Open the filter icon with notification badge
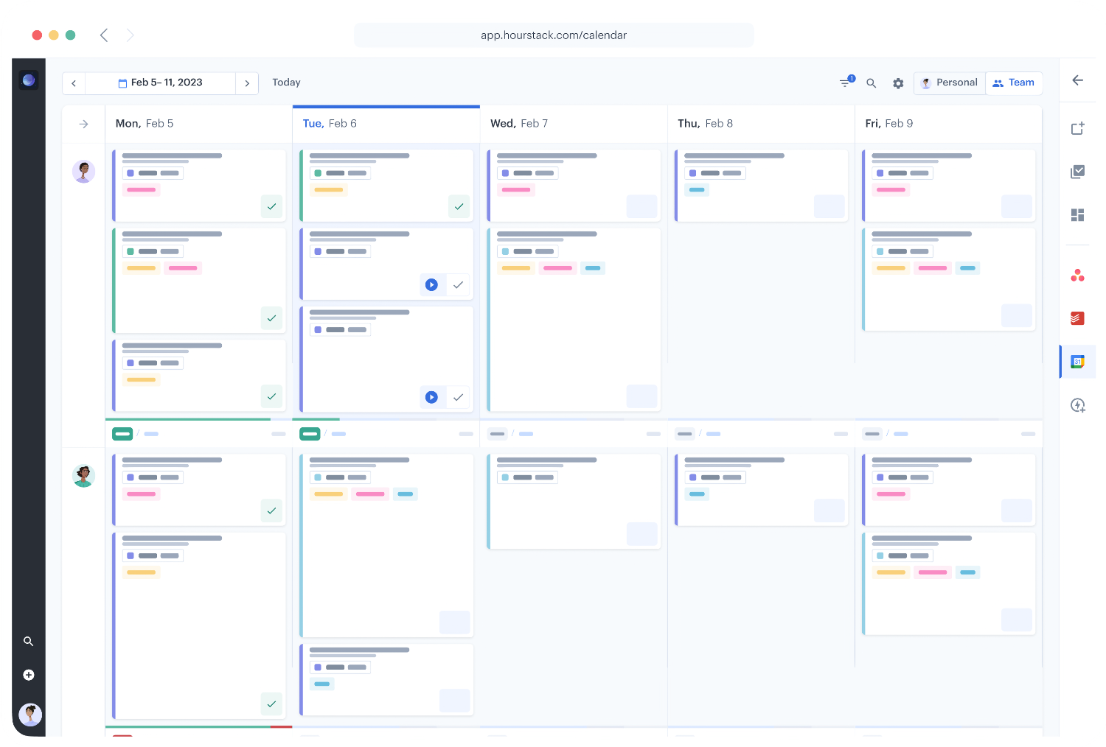 [x=846, y=83]
